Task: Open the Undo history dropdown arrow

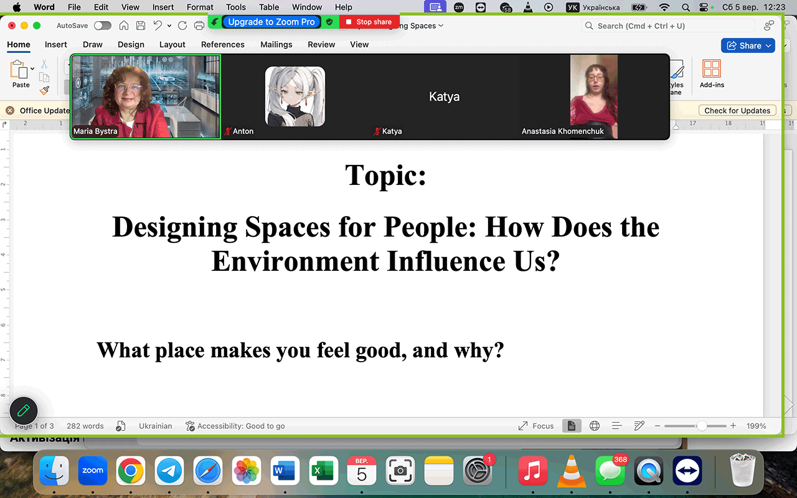Action: tap(169, 26)
